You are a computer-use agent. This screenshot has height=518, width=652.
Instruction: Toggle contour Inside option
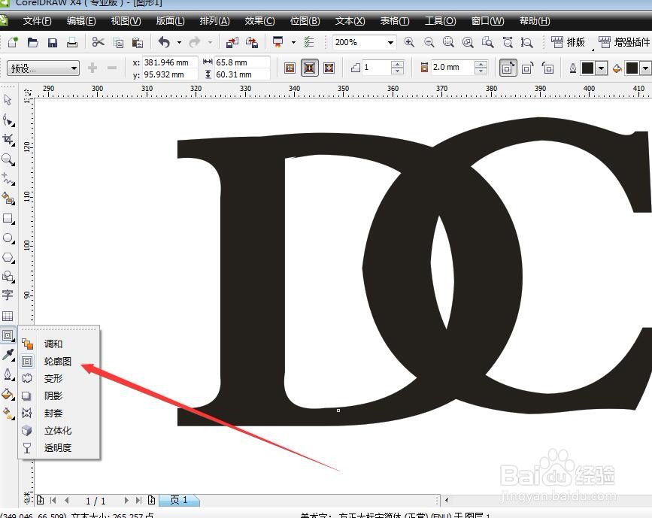click(x=309, y=68)
